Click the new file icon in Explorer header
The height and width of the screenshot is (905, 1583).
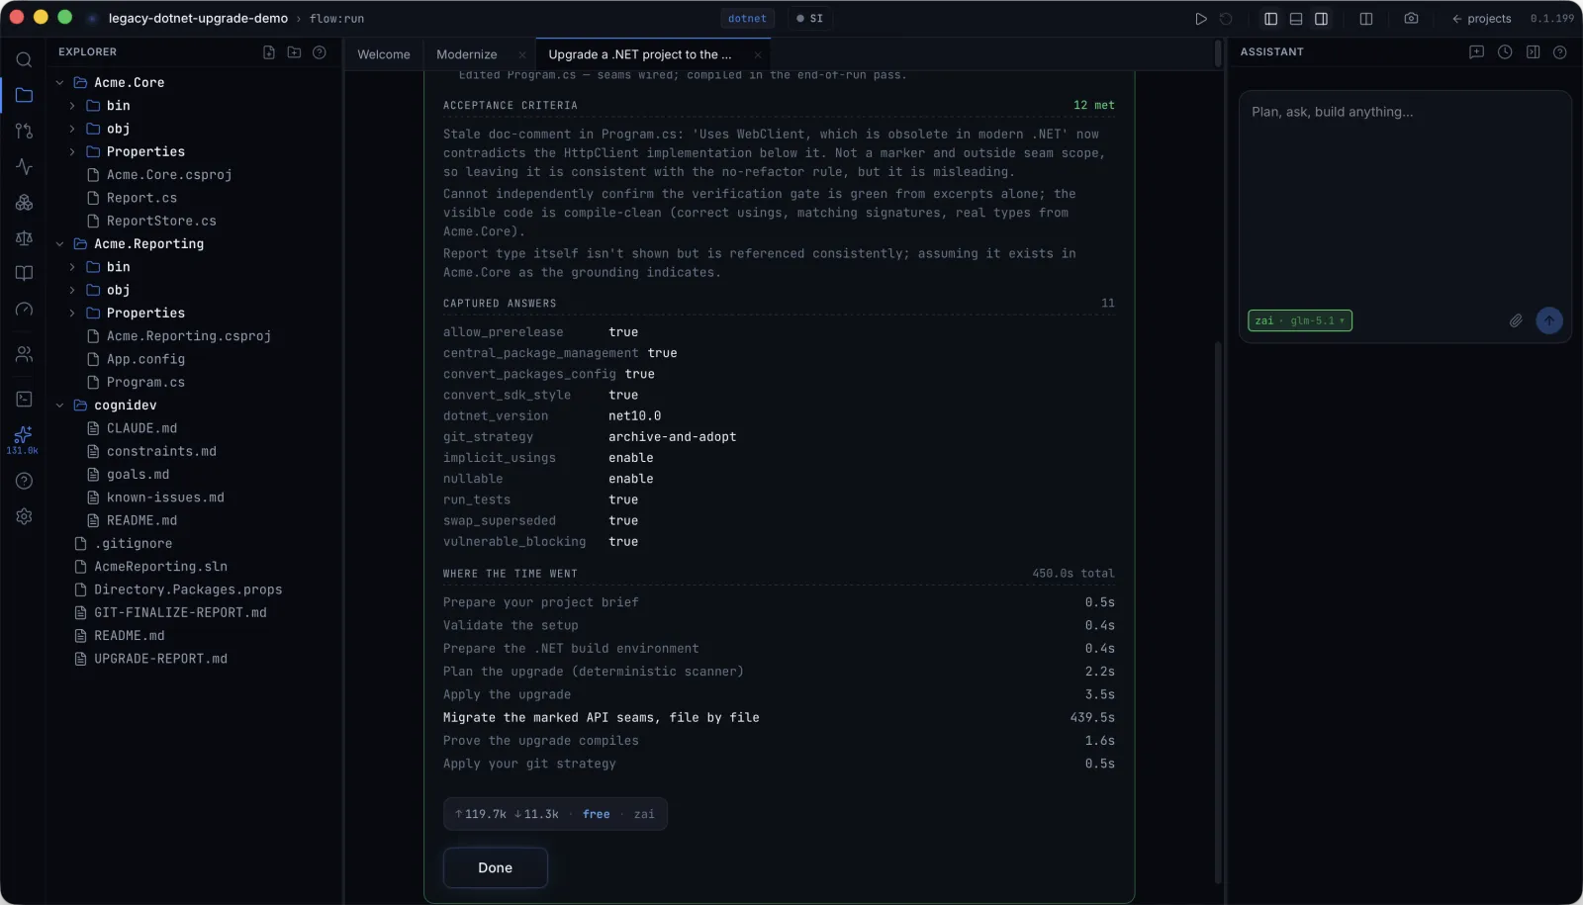pos(269,52)
